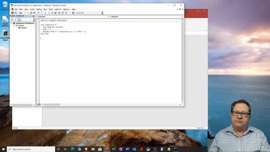This screenshot has width=270, height=152.
Task: Close the Project Explorer pane
Action: pyautogui.click(x=33, y=16)
